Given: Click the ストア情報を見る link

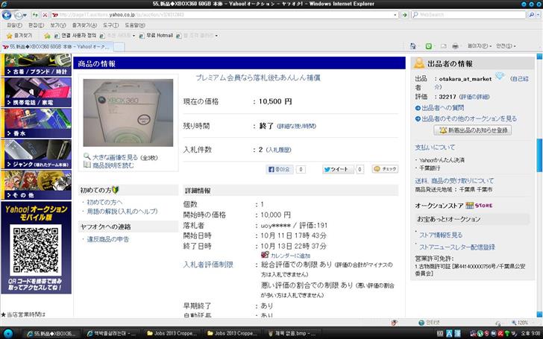Looking at the screenshot, I should tap(441, 235).
